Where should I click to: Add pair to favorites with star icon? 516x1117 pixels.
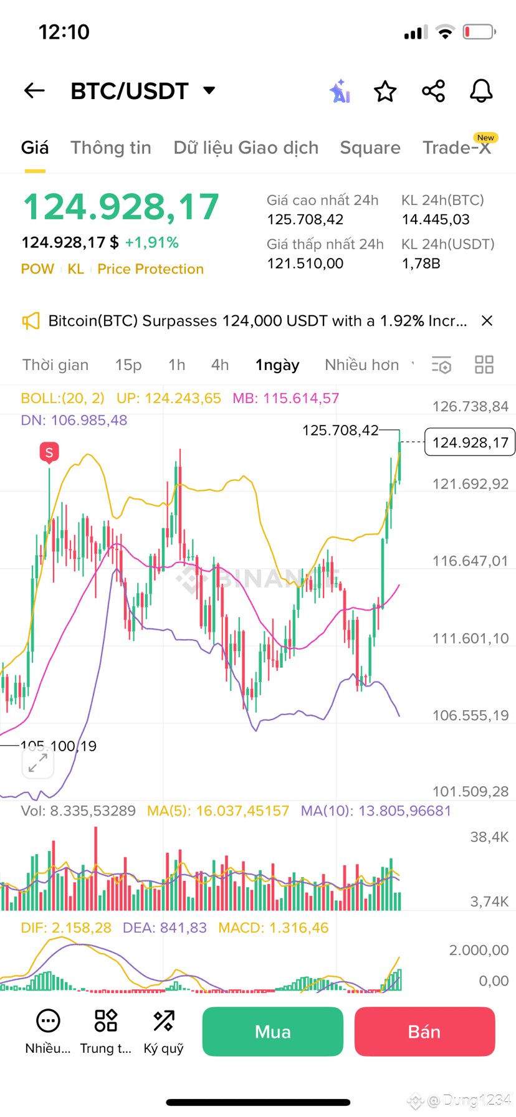[x=385, y=91]
